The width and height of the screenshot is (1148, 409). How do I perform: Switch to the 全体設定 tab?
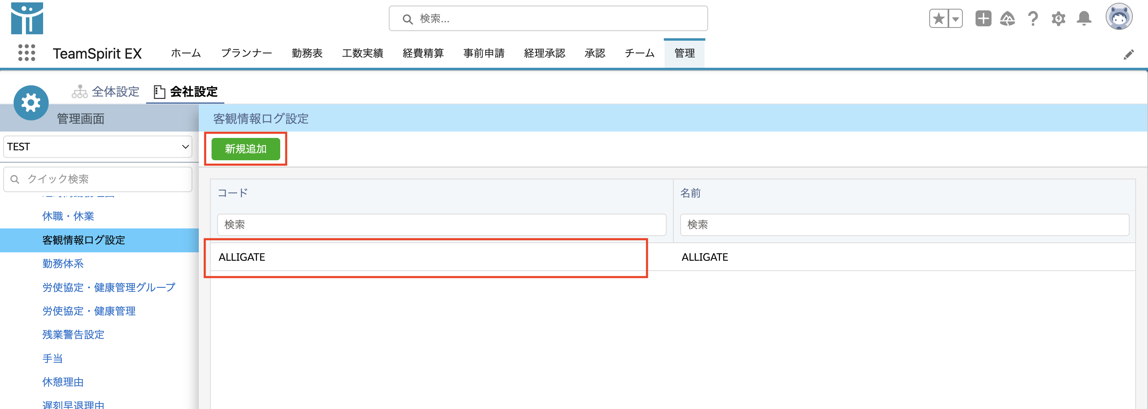[x=106, y=92]
